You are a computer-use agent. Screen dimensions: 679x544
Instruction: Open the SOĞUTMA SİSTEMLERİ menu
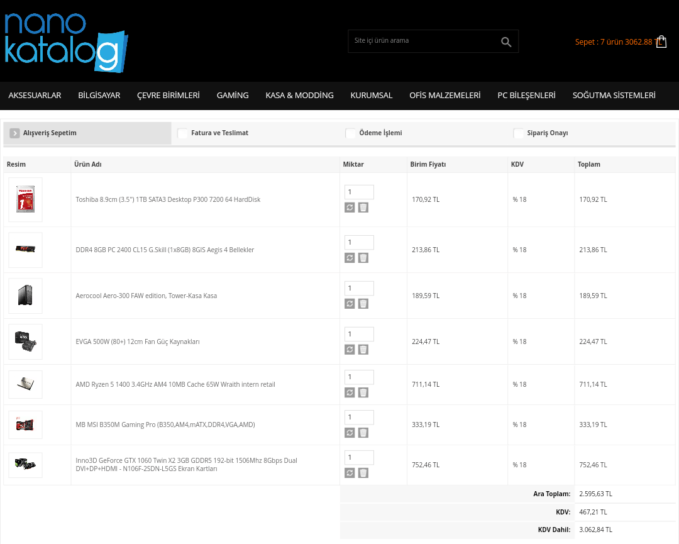point(614,96)
